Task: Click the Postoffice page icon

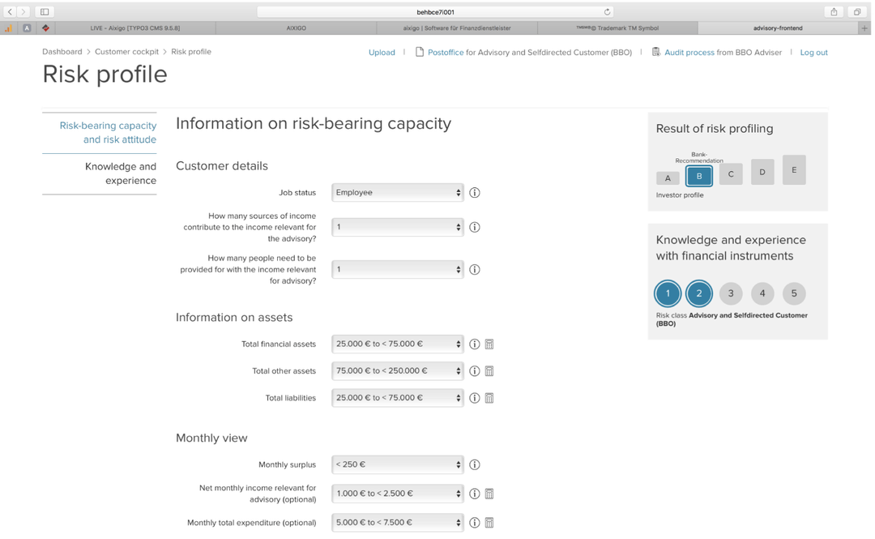Action: click(417, 51)
